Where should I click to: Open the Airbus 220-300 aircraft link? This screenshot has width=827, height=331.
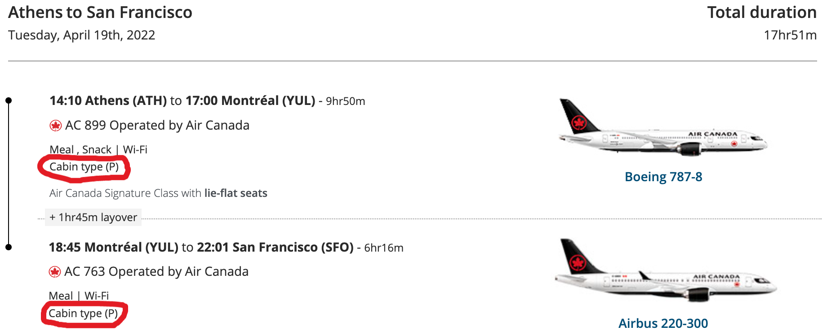[663, 323]
